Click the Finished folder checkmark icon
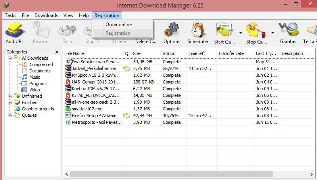This screenshot has width=317, height=180. tap(17, 102)
